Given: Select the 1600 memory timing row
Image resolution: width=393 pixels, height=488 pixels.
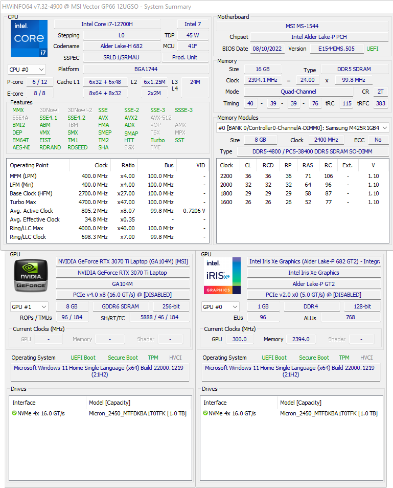Looking at the screenshot, I should 303,202.
